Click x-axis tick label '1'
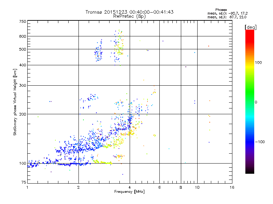This screenshot has width=273, height=204. point(27,187)
